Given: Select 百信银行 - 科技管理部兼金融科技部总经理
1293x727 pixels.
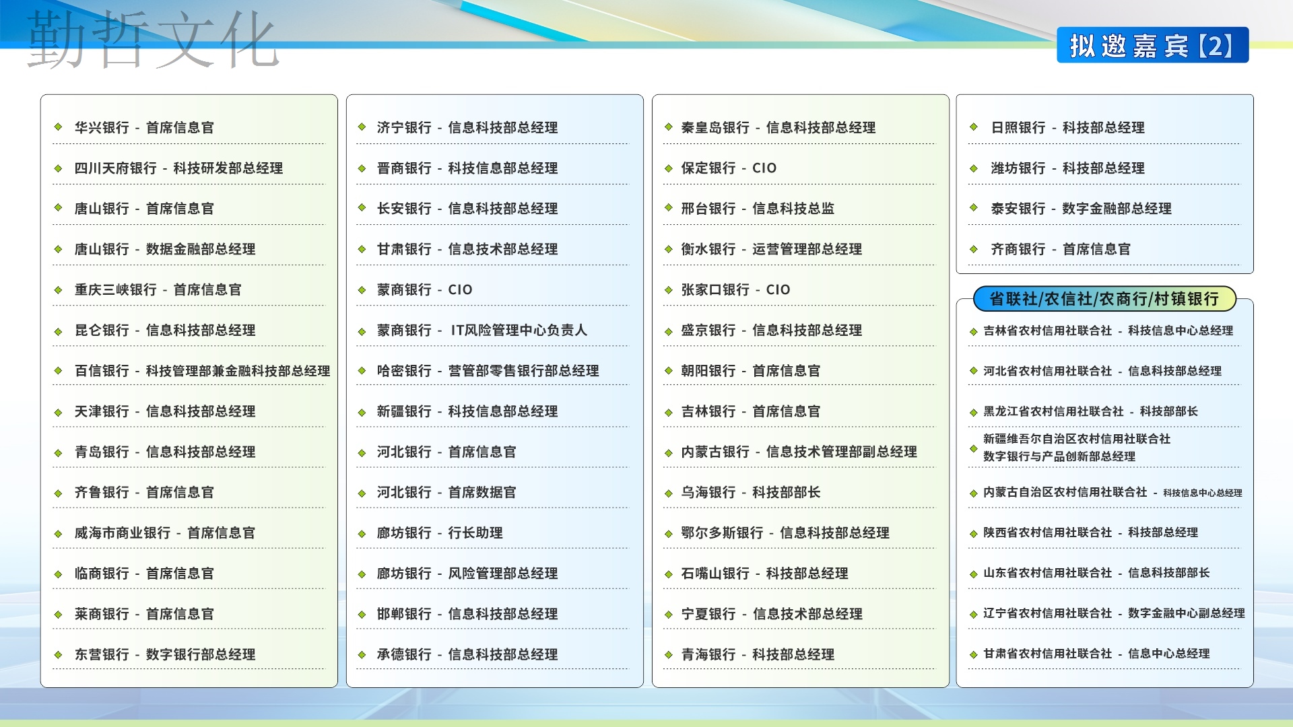Looking at the screenshot, I should tap(202, 370).
